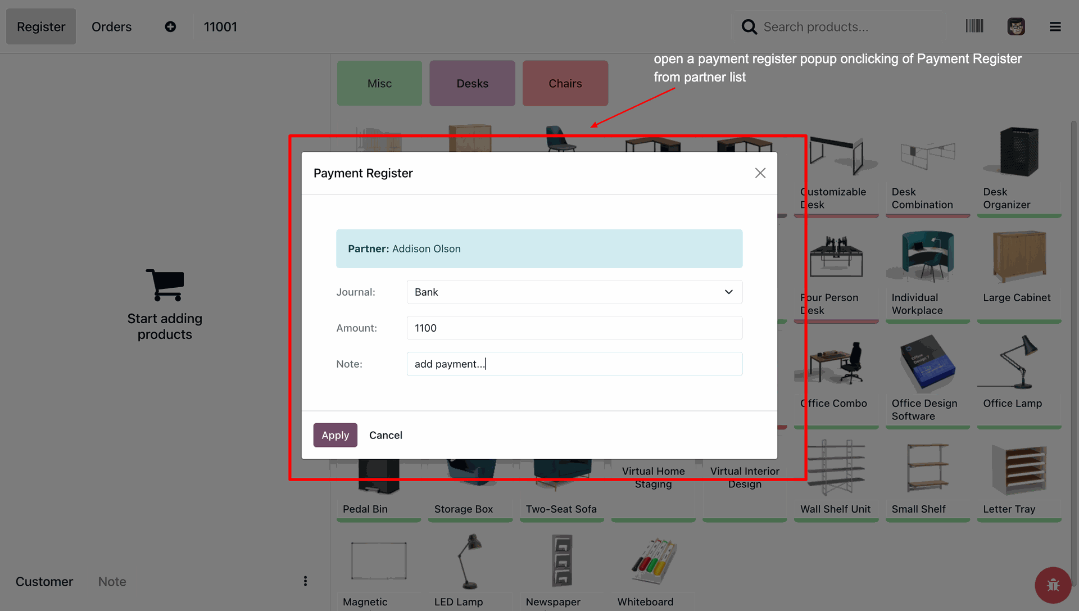Open the hamburger menu
Screen dimensions: 1079x611
click(x=1055, y=26)
